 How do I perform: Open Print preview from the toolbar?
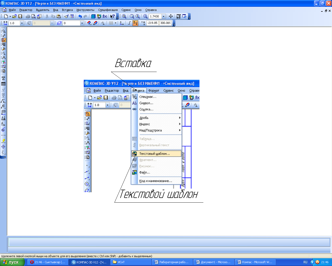point(33,16)
